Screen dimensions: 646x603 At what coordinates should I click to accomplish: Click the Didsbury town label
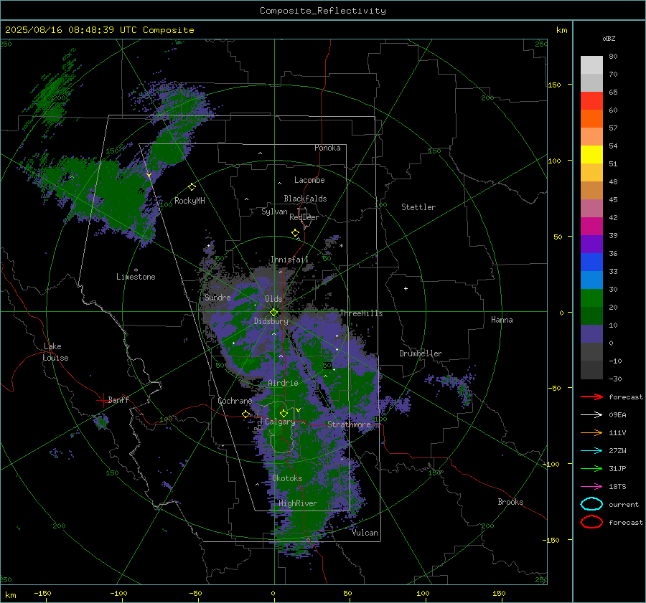coord(271,321)
